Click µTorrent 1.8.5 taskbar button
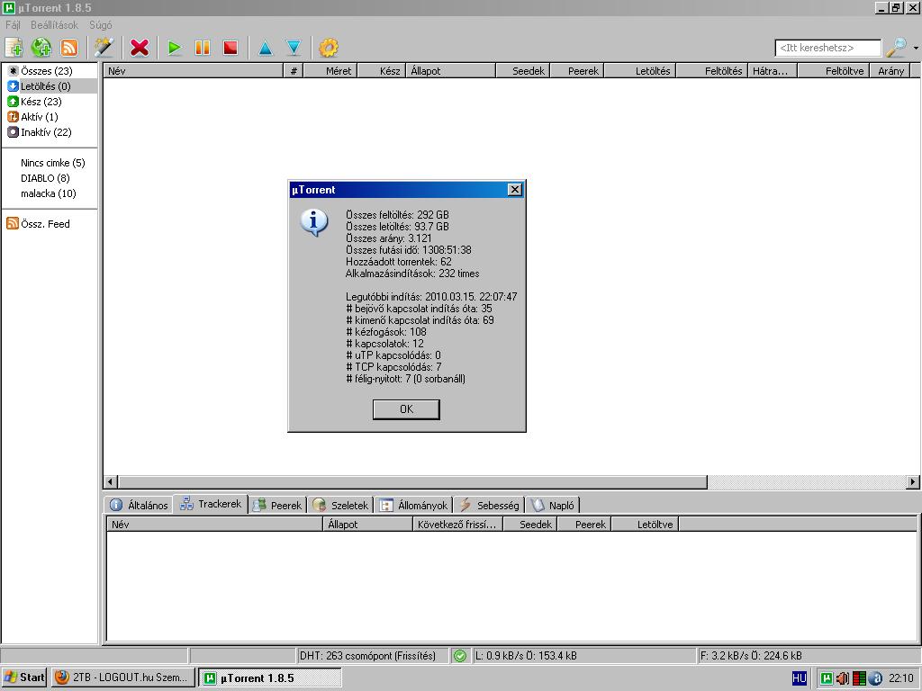922x691 pixels. [269, 678]
